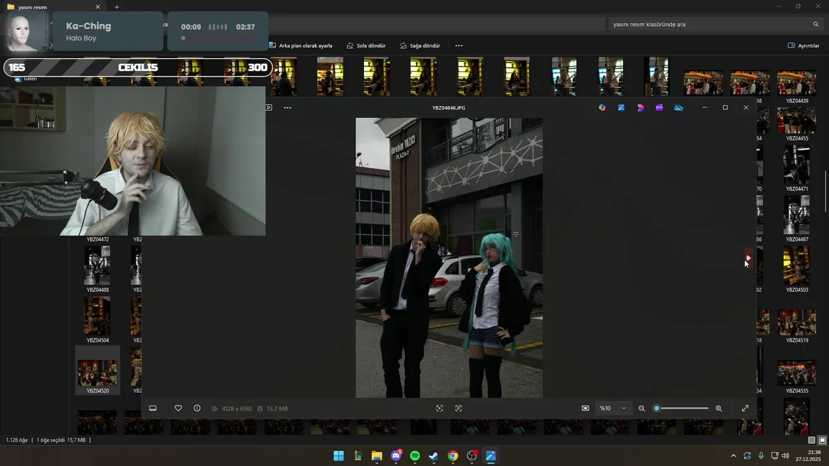This screenshot has width=829, height=466.
Task: Open File Explorer from the taskbar
Action: (x=376, y=456)
